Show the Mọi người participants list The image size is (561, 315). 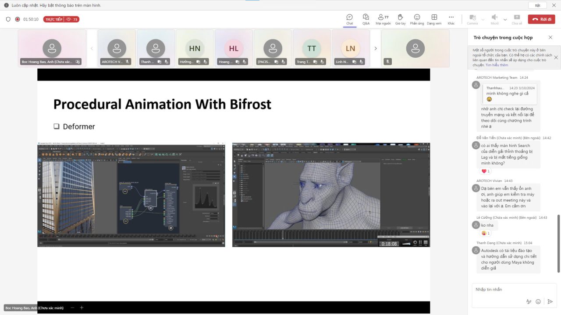[383, 19]
